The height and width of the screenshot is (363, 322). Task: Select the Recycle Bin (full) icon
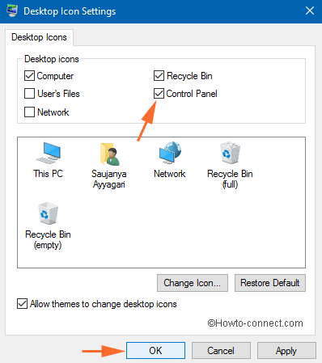(x=230, y=165)
